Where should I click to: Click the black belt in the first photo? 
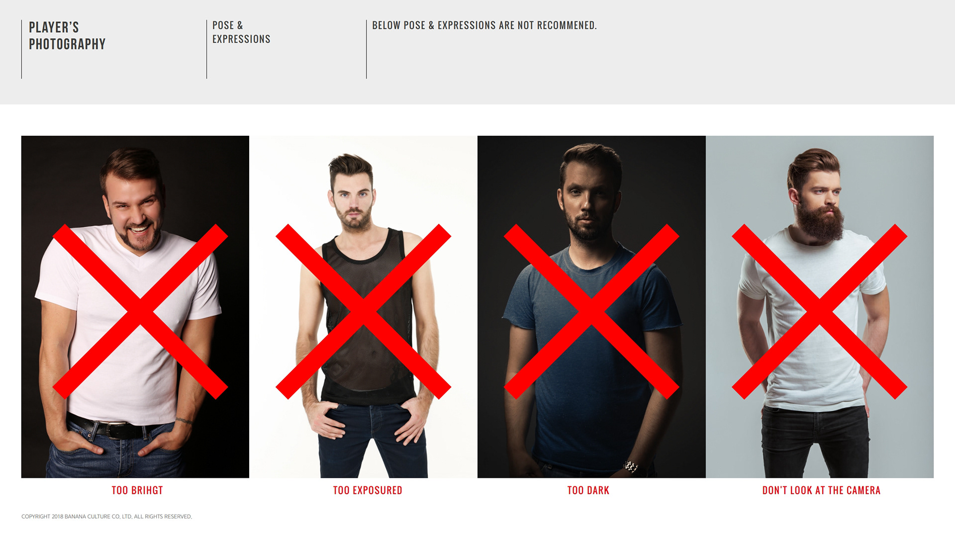pyautogui.click(x=114, y=428)
